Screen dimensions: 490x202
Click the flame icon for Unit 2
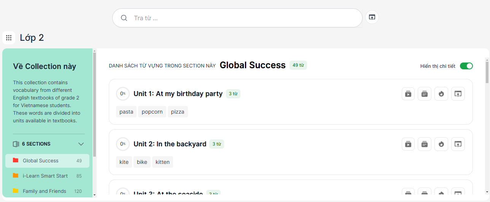click(441, 144)
